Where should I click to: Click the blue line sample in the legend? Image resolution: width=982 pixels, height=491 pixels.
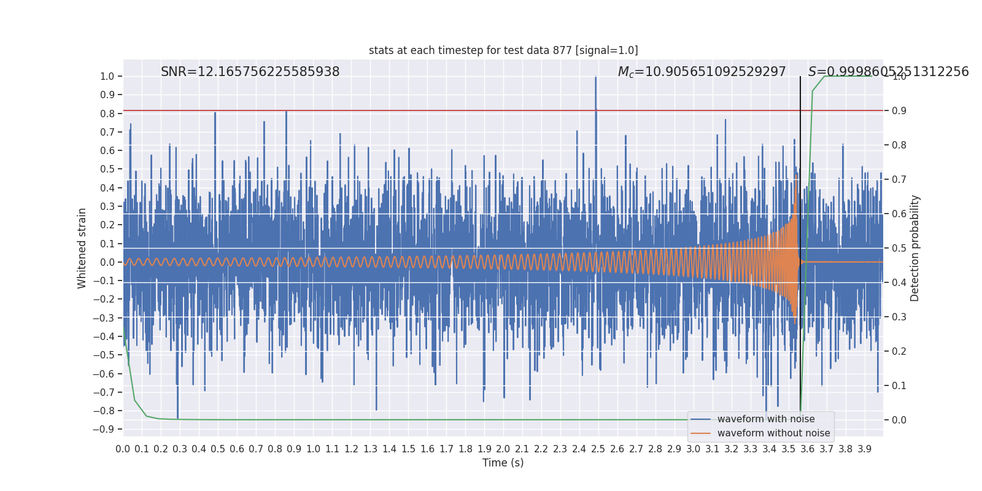pyautogui.click(x=700, y=419)
